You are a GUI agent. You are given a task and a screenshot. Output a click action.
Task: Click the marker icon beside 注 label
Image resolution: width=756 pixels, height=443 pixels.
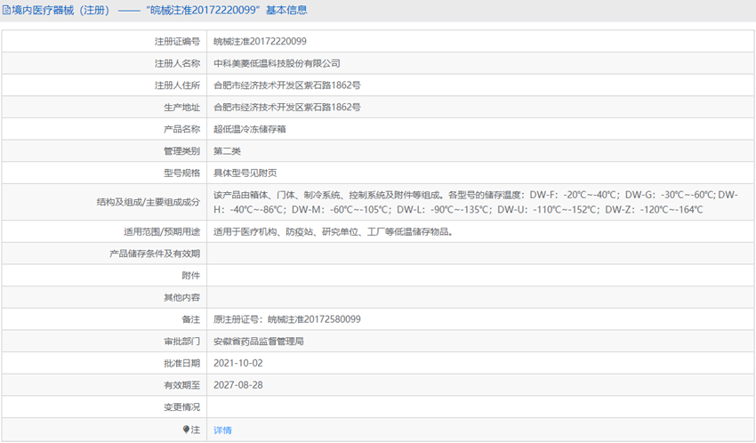(x=186, y=430)
